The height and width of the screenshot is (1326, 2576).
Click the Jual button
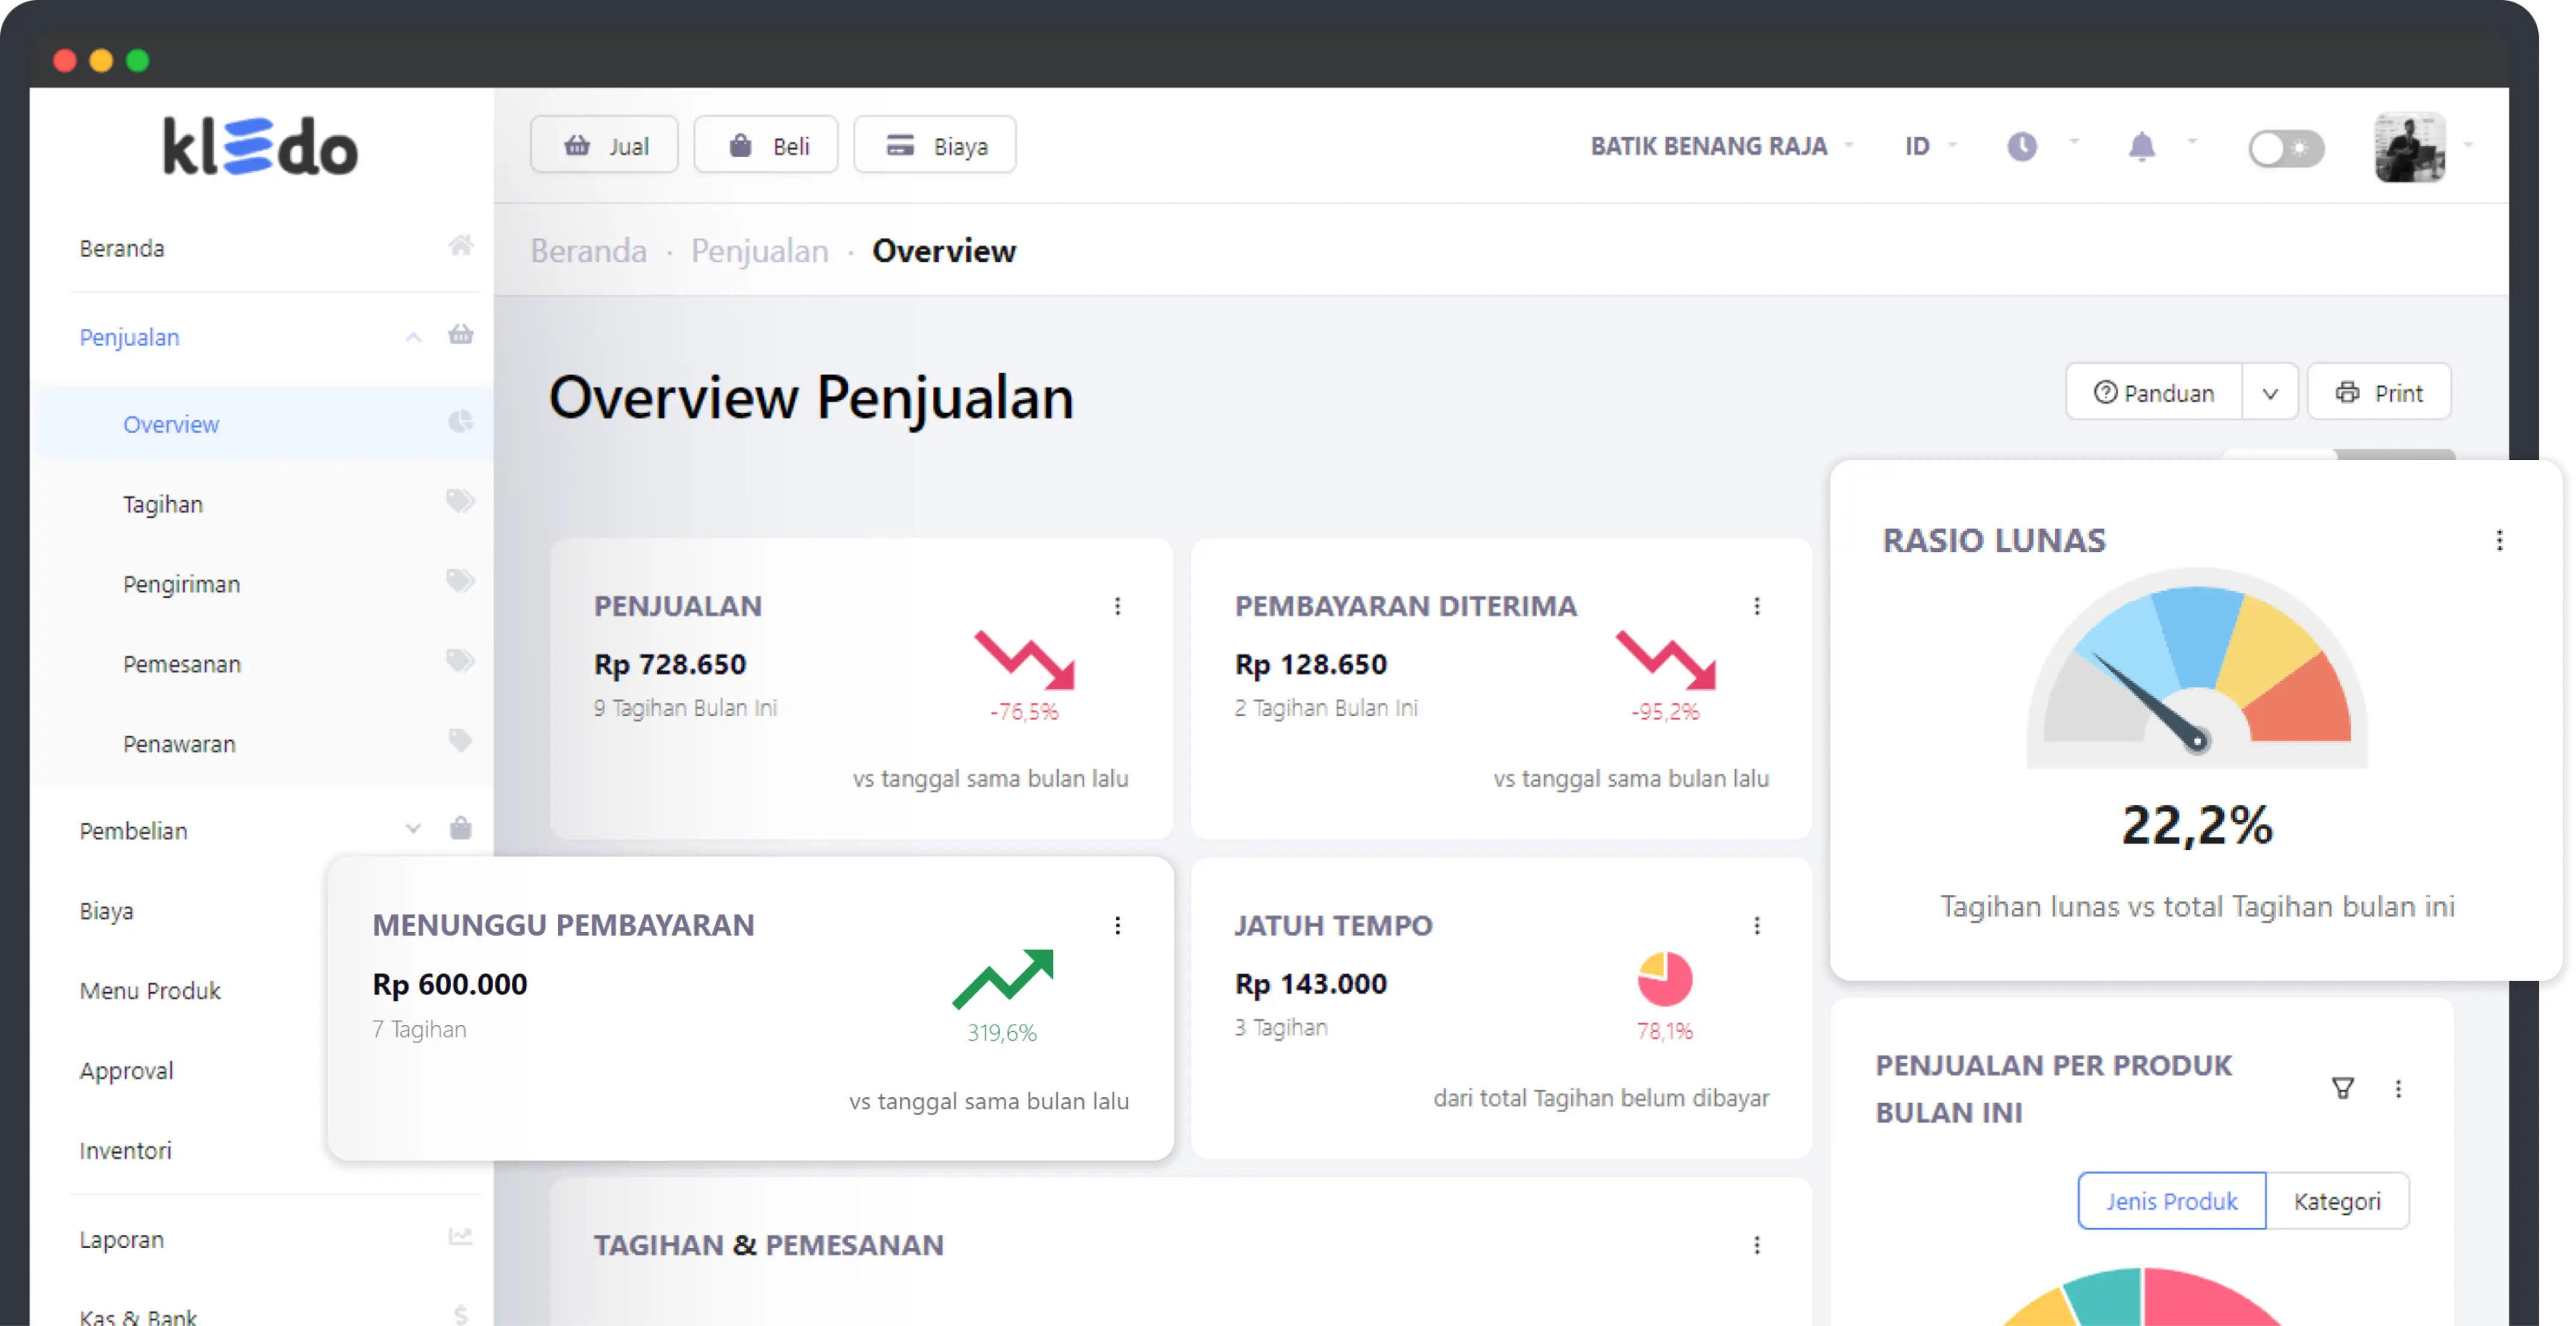604,146
